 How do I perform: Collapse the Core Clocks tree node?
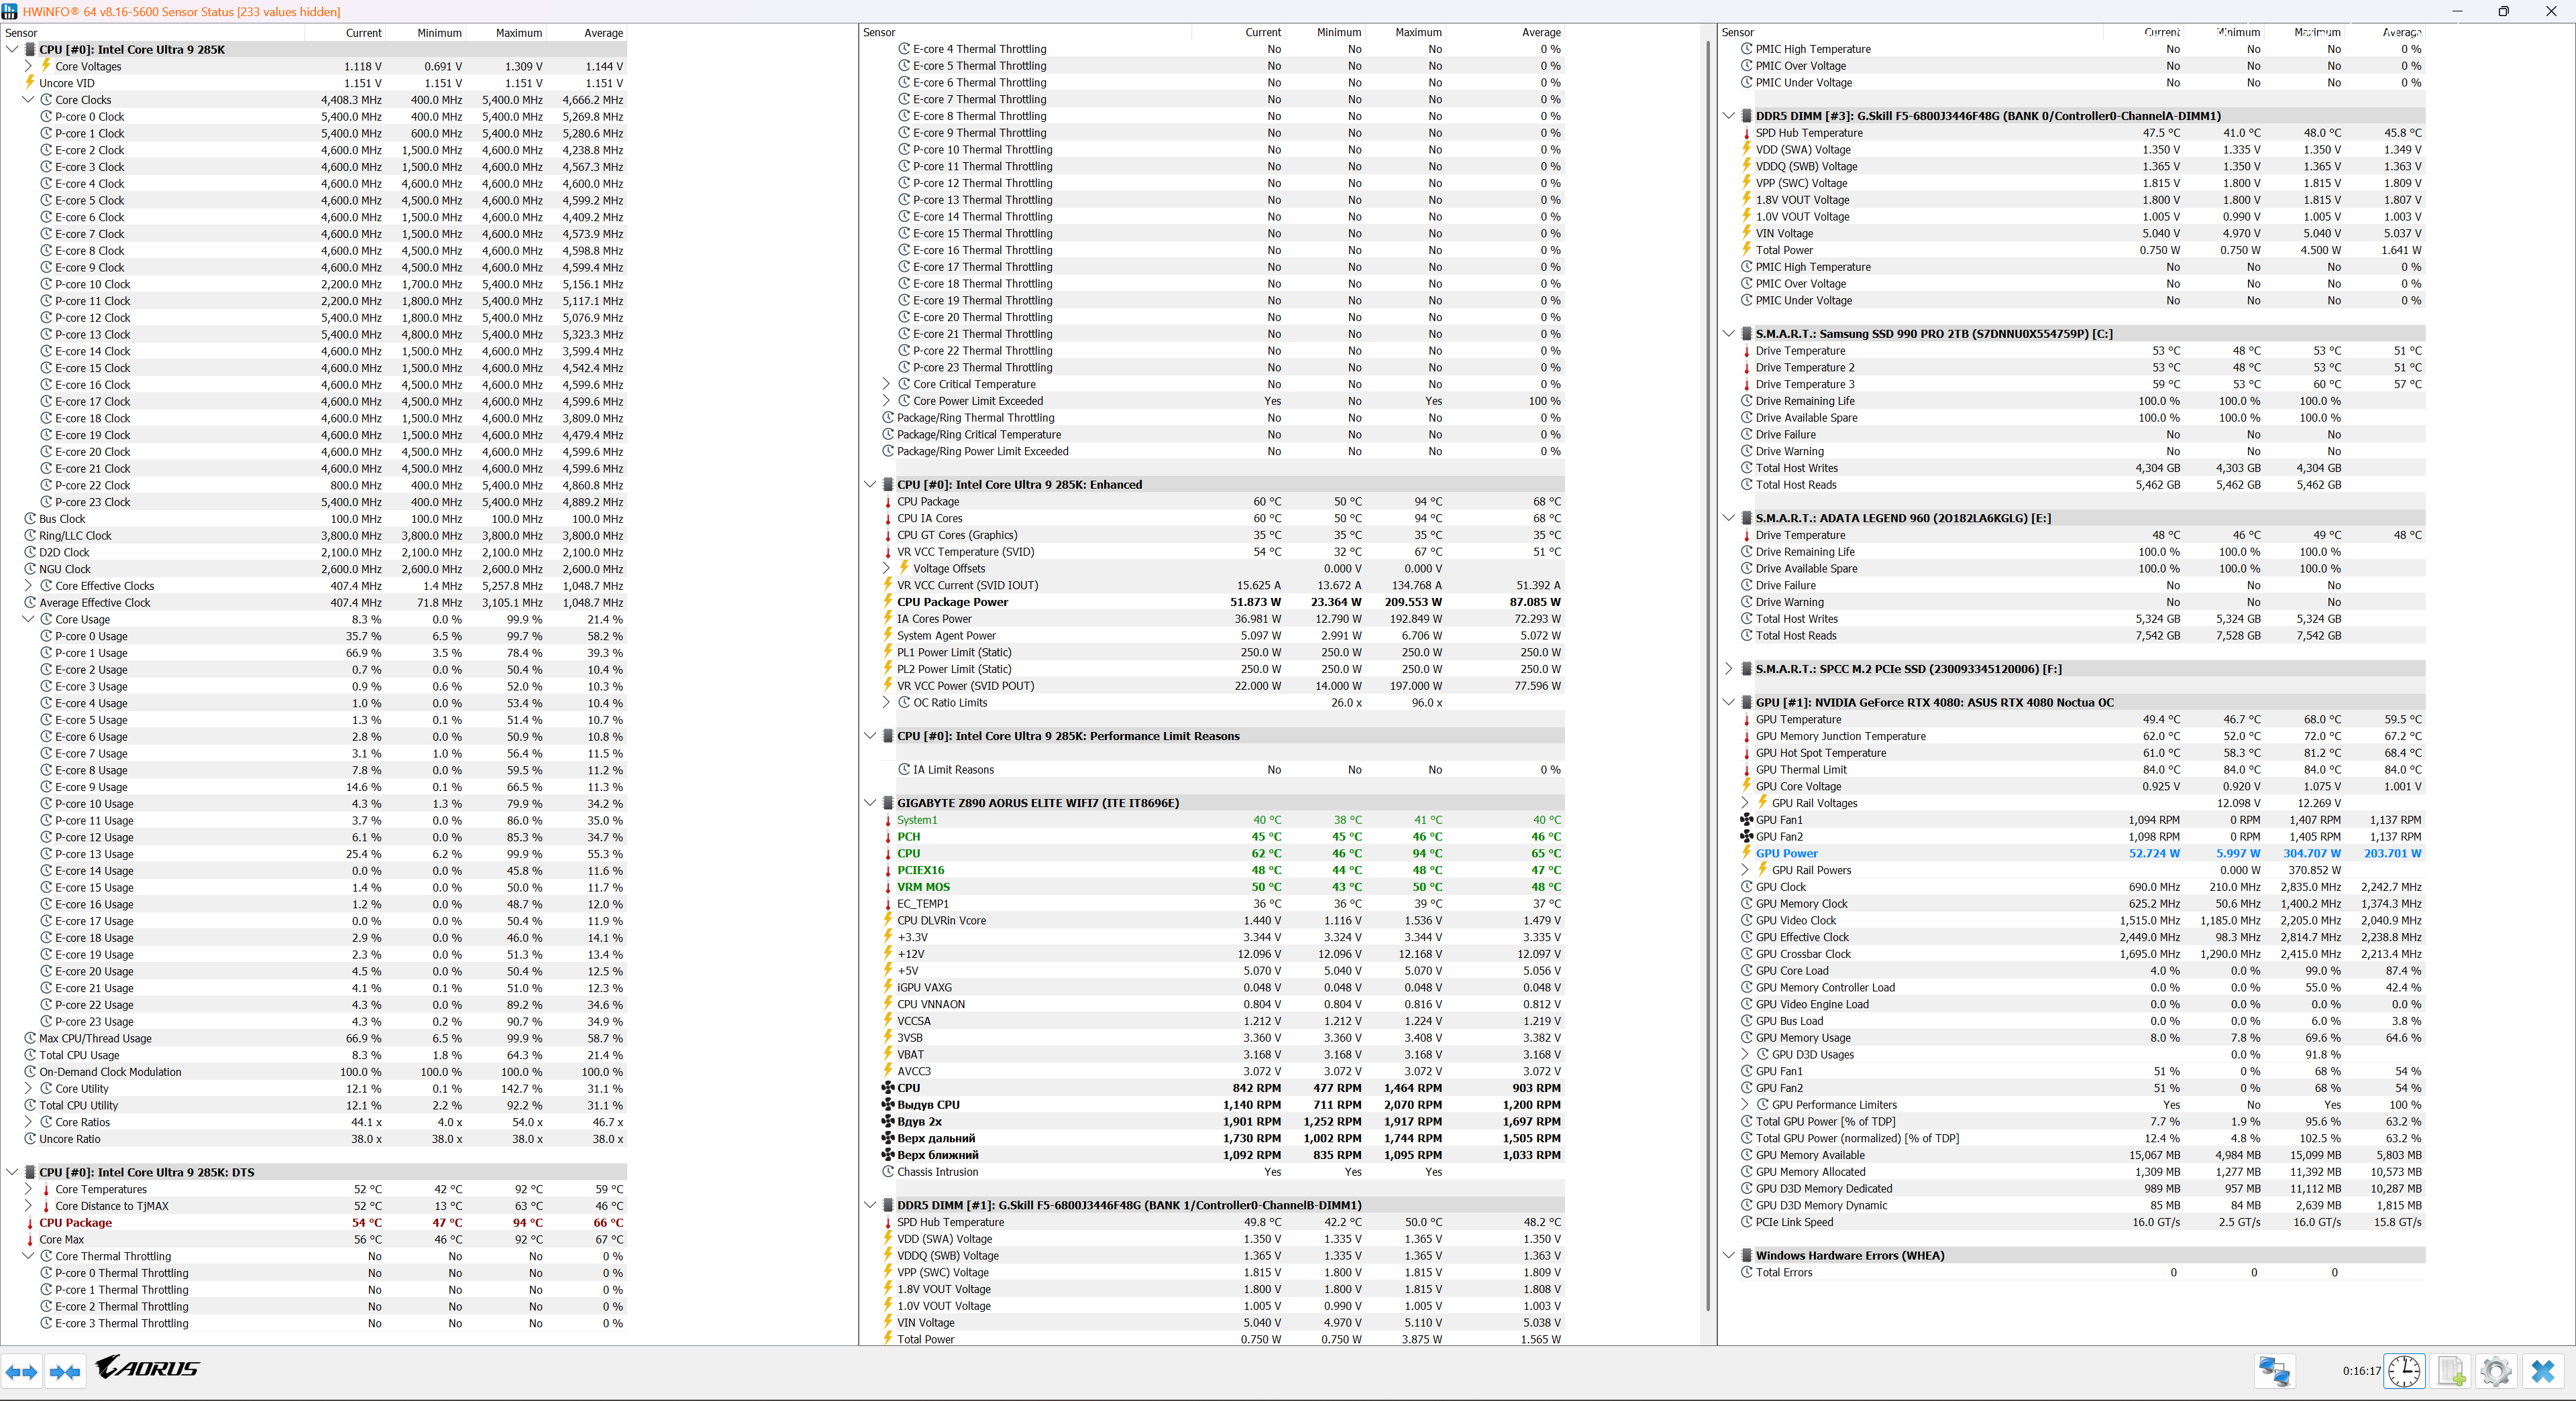pyautogui.click(x=28, y=100)
